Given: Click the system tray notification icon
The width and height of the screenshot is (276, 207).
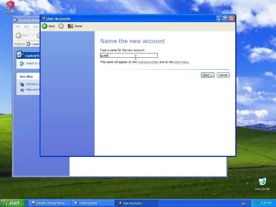Looking at the screenshot, I should click(x=256, y=203).
